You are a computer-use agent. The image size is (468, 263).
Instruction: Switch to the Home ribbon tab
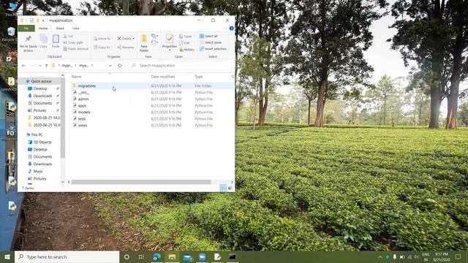point(43,28)
